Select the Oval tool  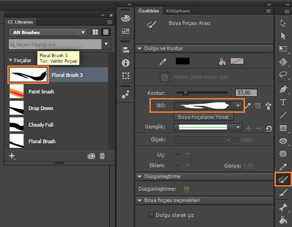(283, 141)
